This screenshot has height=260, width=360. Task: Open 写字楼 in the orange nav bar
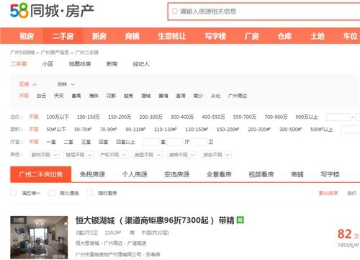(215, 36)
